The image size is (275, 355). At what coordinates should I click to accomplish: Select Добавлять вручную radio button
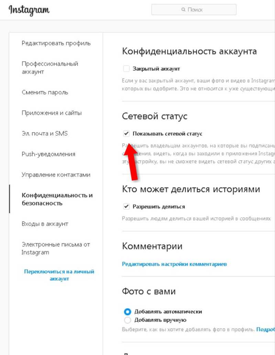coord(128,320)
